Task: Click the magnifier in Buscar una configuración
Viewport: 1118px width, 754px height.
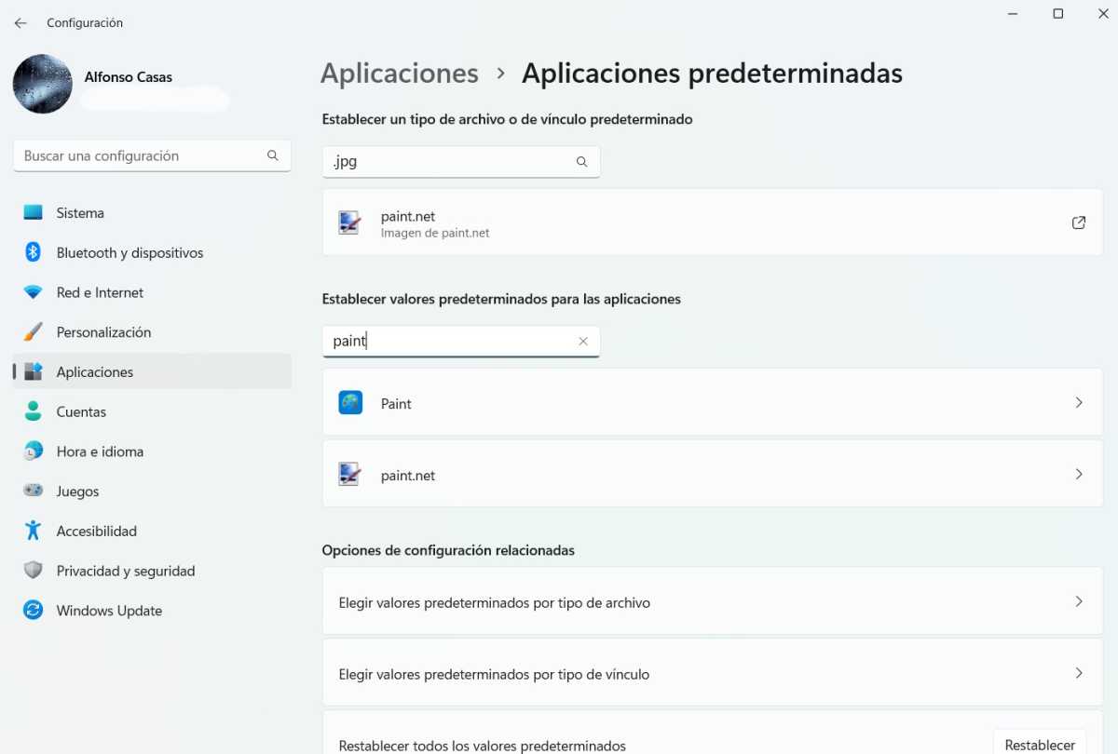Action: pyautogui.click(x=273, y=155)
